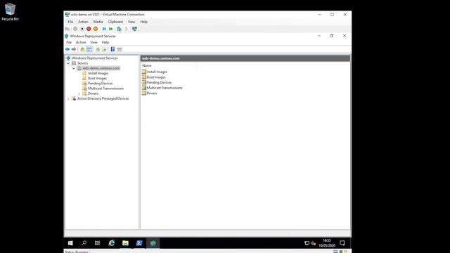Open taskbar clock showing 10/05/2020
The width and height of the screenshot is (450, 253).
(x=327, y=243)
